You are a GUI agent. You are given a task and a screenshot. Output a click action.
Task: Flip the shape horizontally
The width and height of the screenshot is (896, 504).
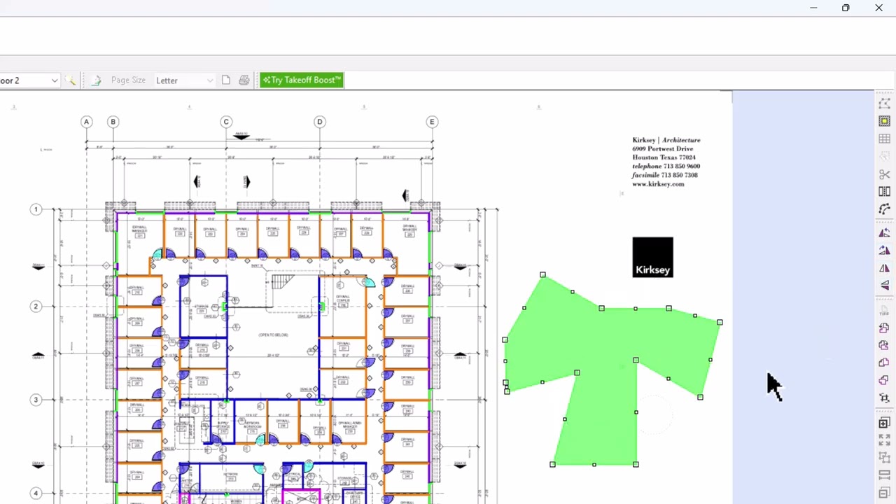pos(885,268)
